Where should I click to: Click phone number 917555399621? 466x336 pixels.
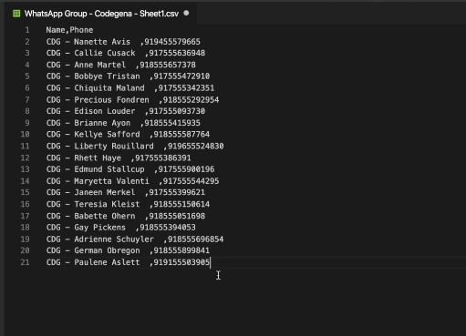177,192
